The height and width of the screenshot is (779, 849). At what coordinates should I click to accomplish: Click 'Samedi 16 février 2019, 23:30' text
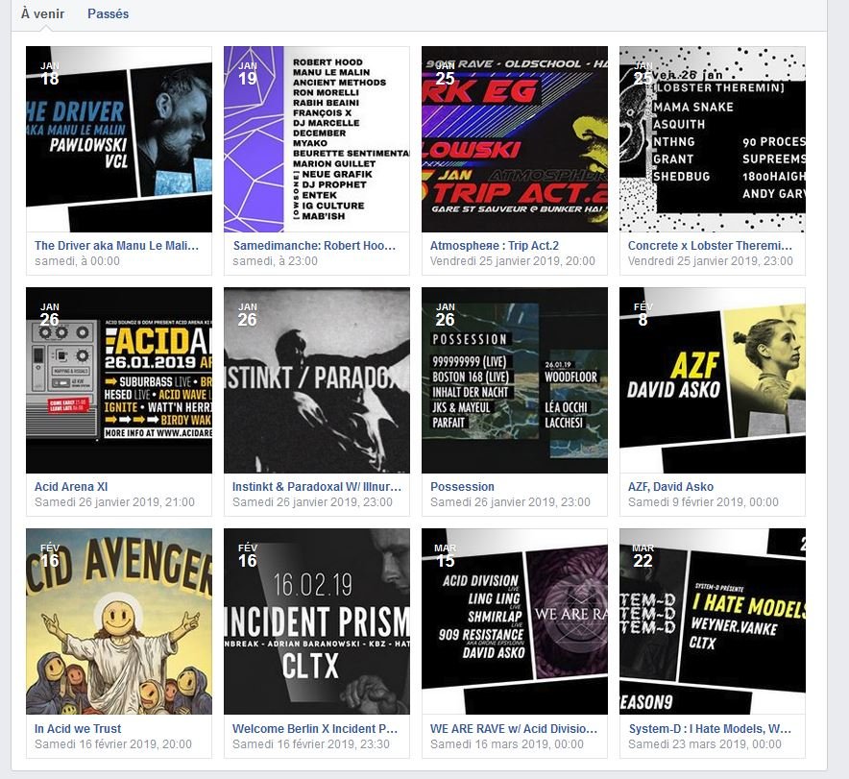[x=311, y=743]
